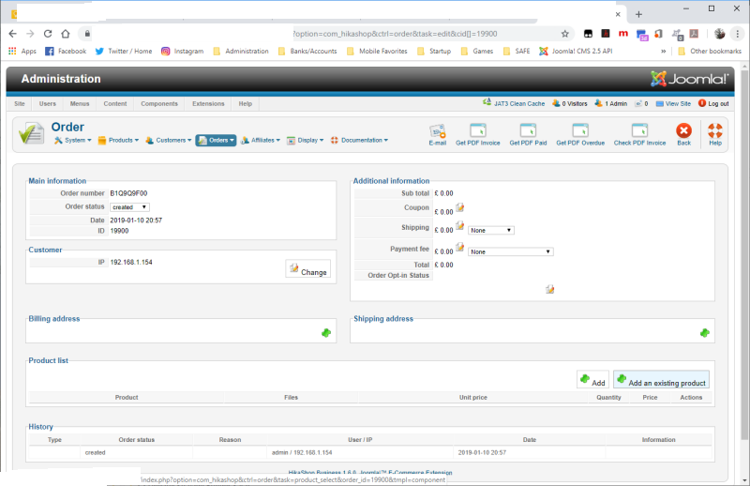
Task: Click the Add an existing product button
Action: (x=661, y=380)
